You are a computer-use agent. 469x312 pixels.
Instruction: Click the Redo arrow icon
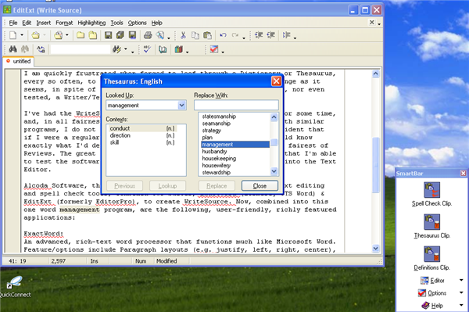(x=235, y=35)
